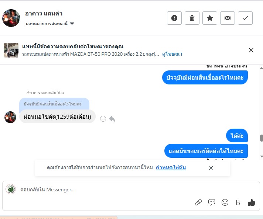The width and height of the screenshot is (263, 219).
Task: Open saved replies speech bubble icon
Action: click(212, 202)
